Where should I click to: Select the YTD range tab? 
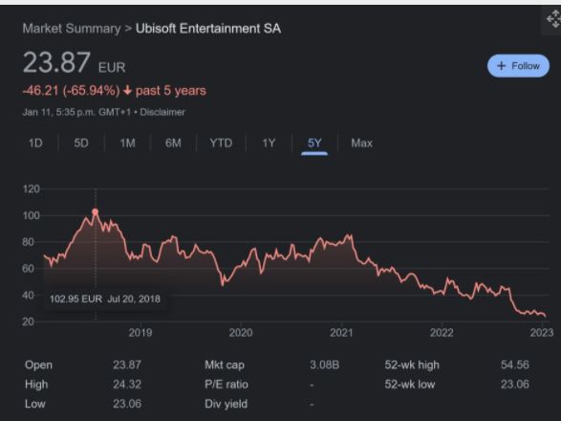(x=221, y=144)
